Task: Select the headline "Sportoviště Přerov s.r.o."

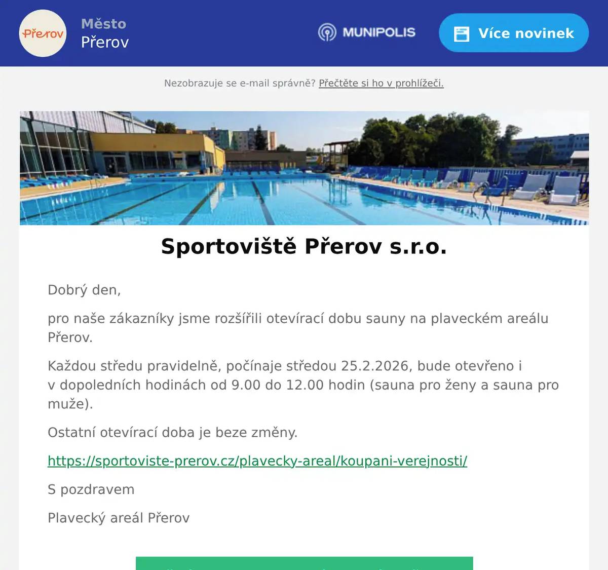Action: click(x=303, y=247)
